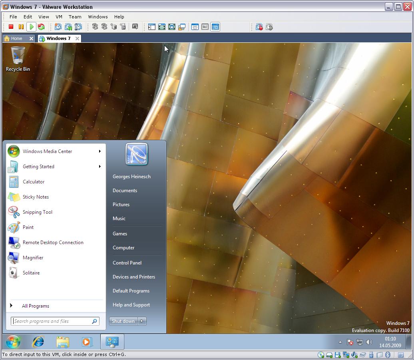
Task: Click the network adapter status icon
Action: (x=346, y=355)
